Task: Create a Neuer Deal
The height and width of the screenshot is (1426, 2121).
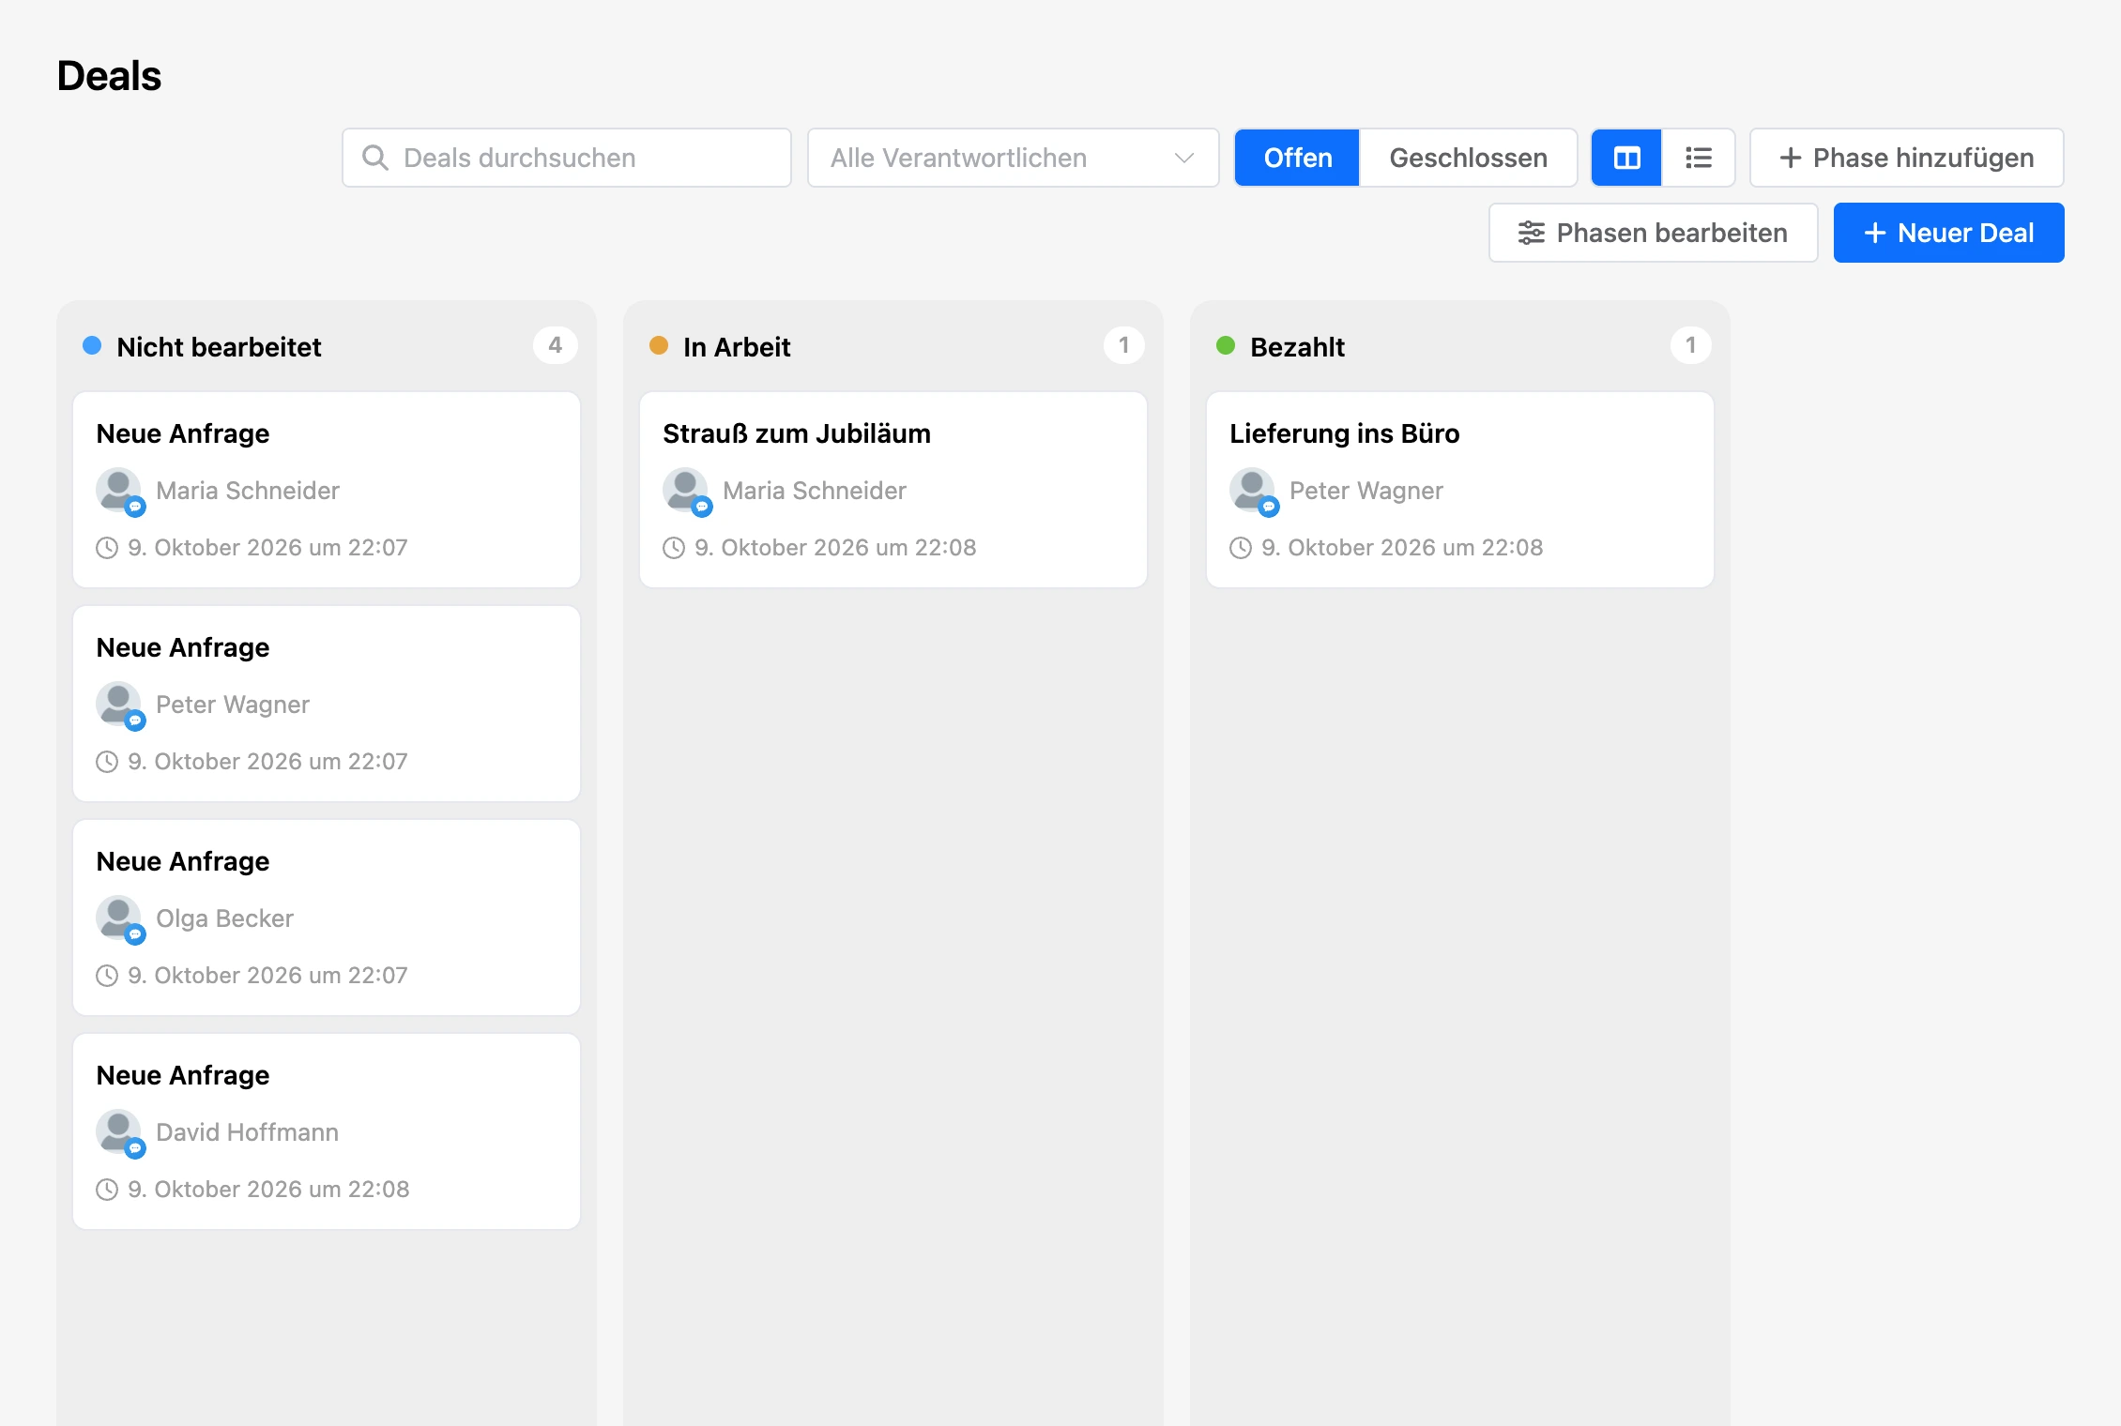Action: pos(1948,233)
